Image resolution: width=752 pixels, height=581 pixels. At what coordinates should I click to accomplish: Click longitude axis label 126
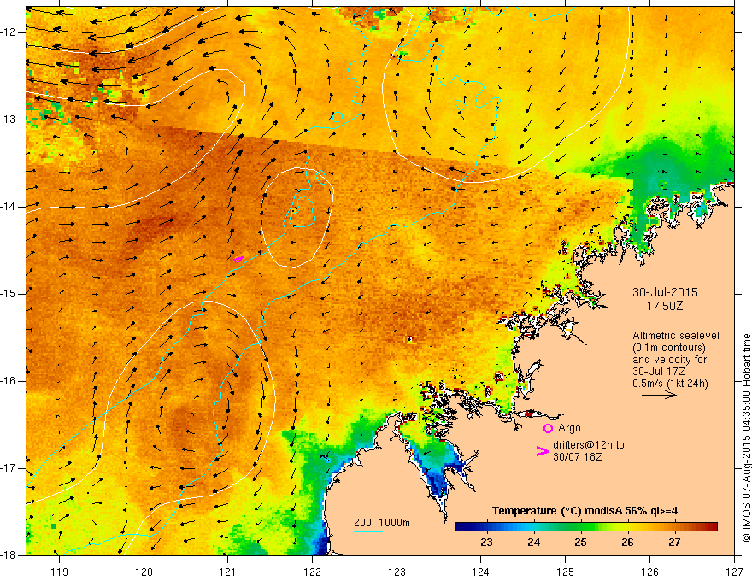click(649, 572)
